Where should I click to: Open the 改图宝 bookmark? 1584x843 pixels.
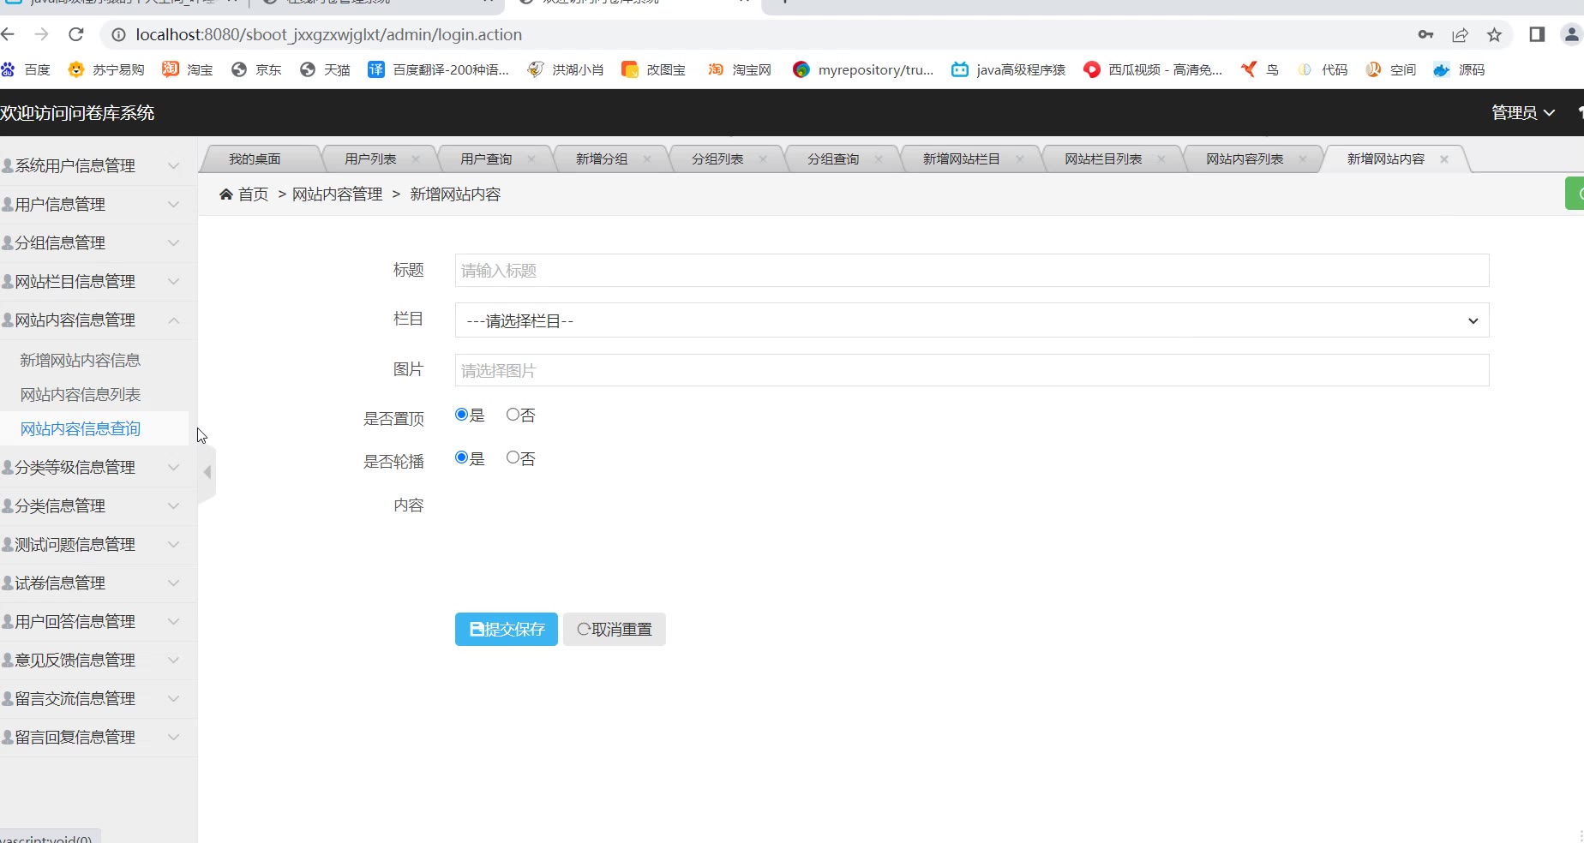(653, 69)
